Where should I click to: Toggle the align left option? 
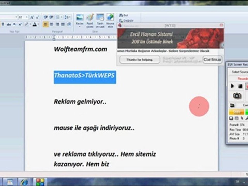45,24
